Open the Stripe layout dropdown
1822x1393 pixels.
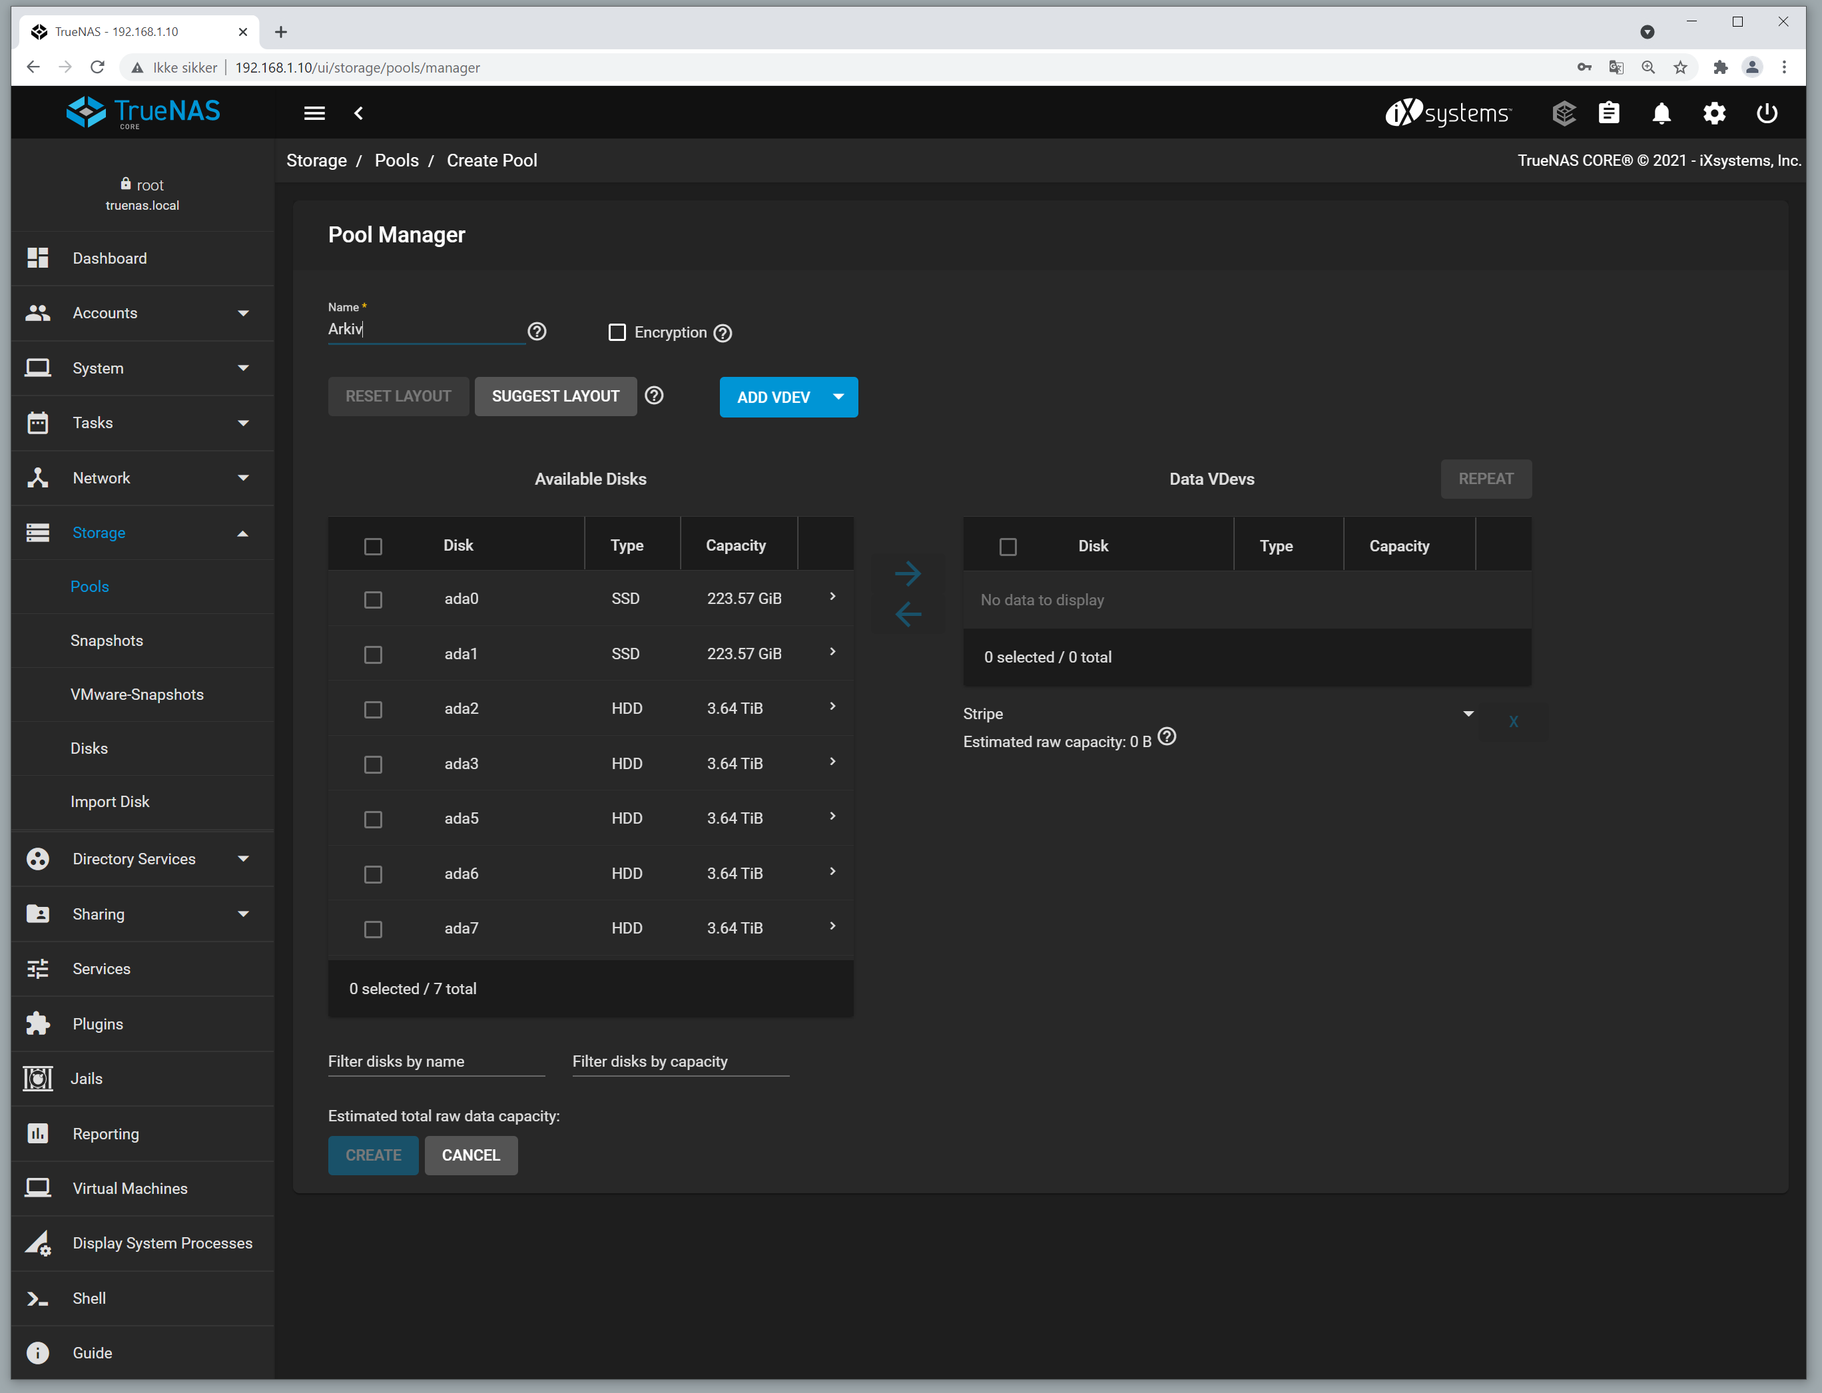pos(1217,714)
